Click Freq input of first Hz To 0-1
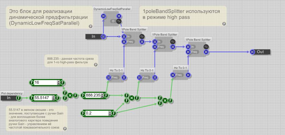This screenshot has width=285, height=135. tap(108, 78)
